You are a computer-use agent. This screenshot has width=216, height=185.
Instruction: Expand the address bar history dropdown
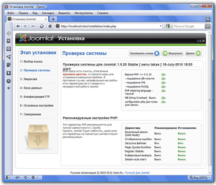[161, 26]
